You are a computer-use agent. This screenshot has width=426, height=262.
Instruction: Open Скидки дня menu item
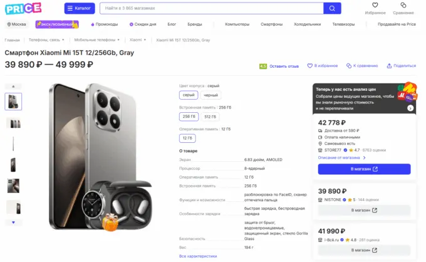click(143, 24)
